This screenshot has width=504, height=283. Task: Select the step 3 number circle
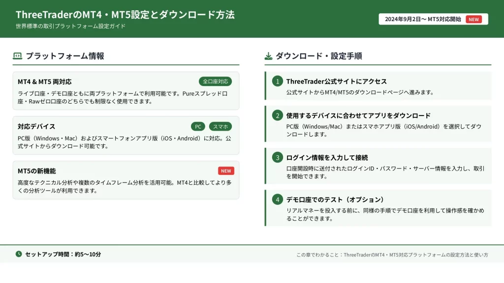[x=278, y=158]
